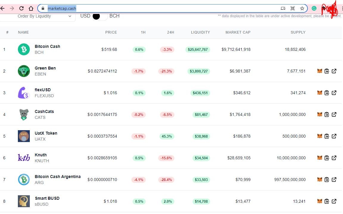The height and width of the screenshot is (214, 343).
Task: Copy the CashCats contract address
Action: tap(327, 114)
